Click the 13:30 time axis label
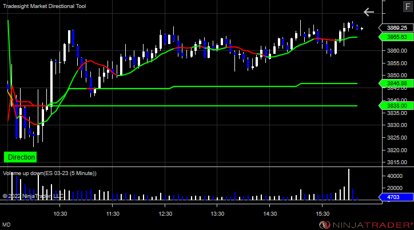The image size is (414, 230). 217,214
